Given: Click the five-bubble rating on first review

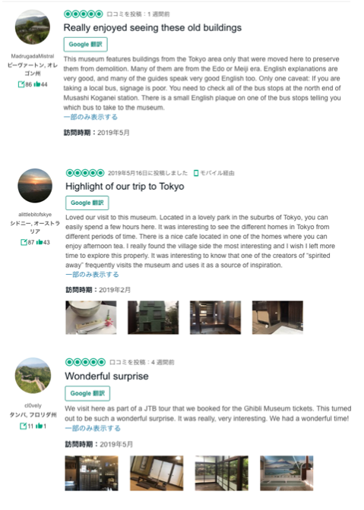Looking at the screenshot, I should tap(84, 14).
